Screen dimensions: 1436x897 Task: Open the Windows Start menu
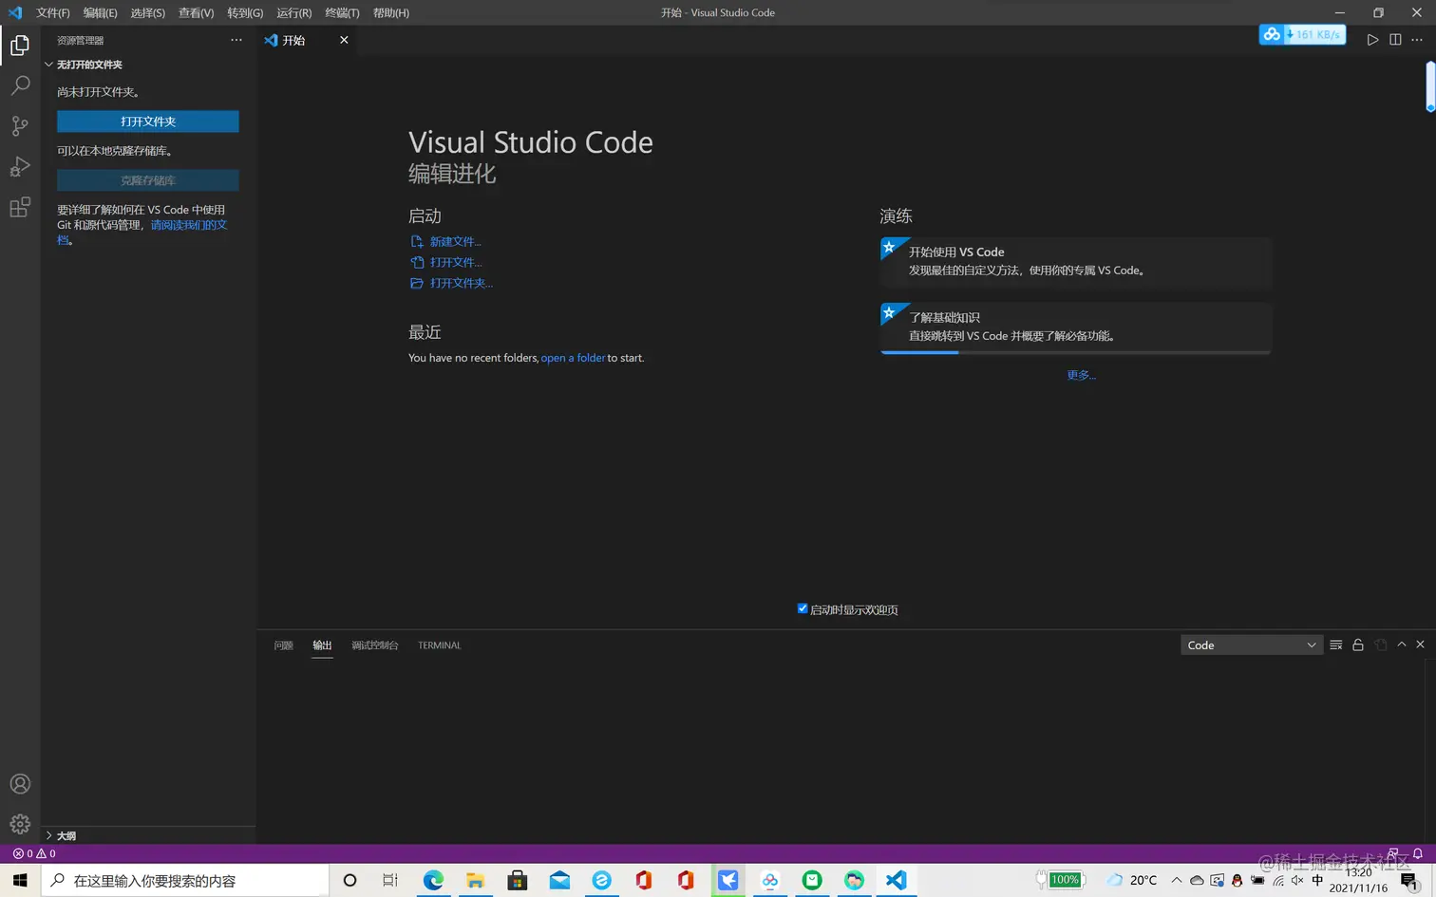20,880
